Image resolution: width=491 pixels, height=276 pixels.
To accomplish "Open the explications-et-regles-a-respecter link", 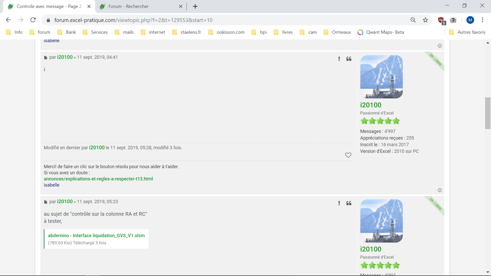I will 98,179.
